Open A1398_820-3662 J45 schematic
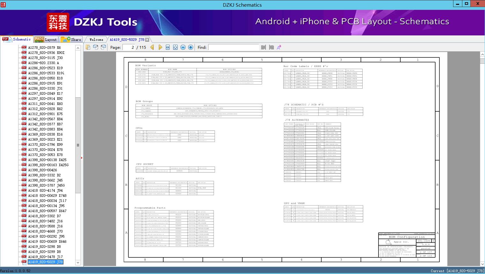 coord(45,180)
